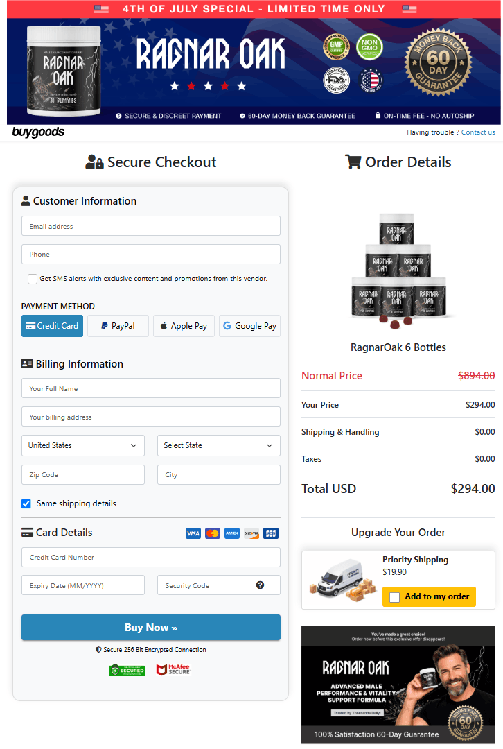Switch to Google Pay payment option

[249, 326]
